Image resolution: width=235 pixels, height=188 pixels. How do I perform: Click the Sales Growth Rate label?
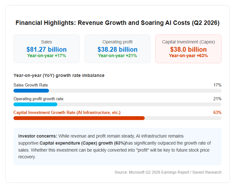tap(31, 85)
